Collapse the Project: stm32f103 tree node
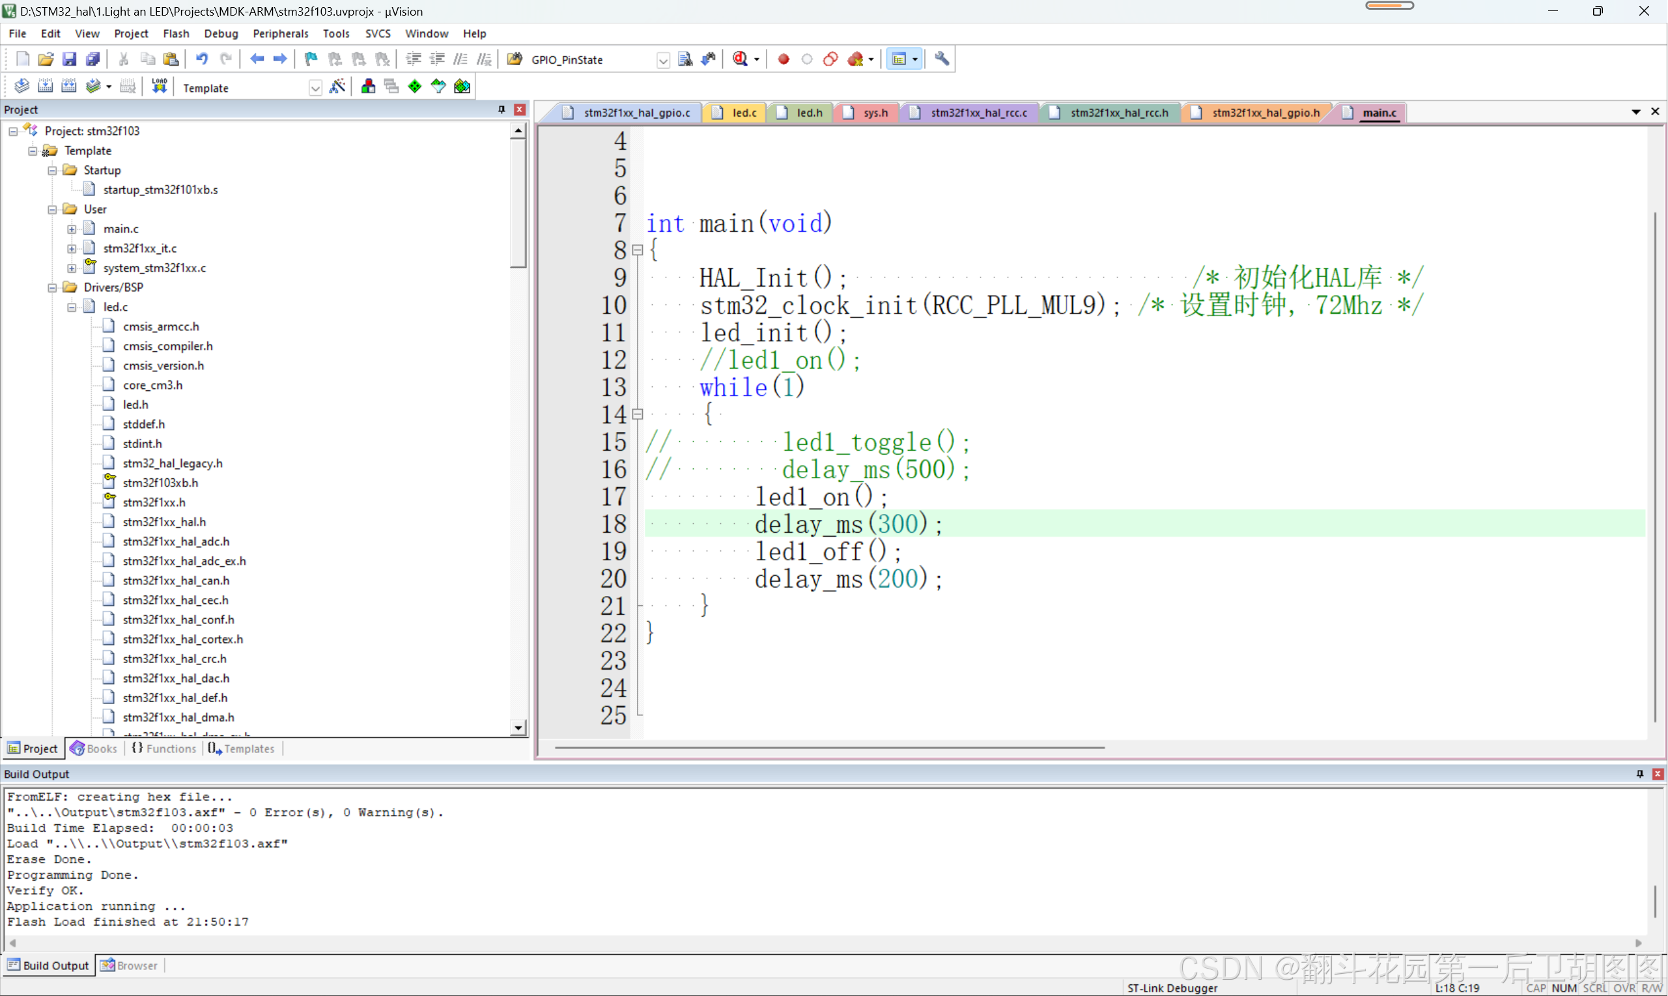This screenshot has width=1668, height=996. (13, 132)
